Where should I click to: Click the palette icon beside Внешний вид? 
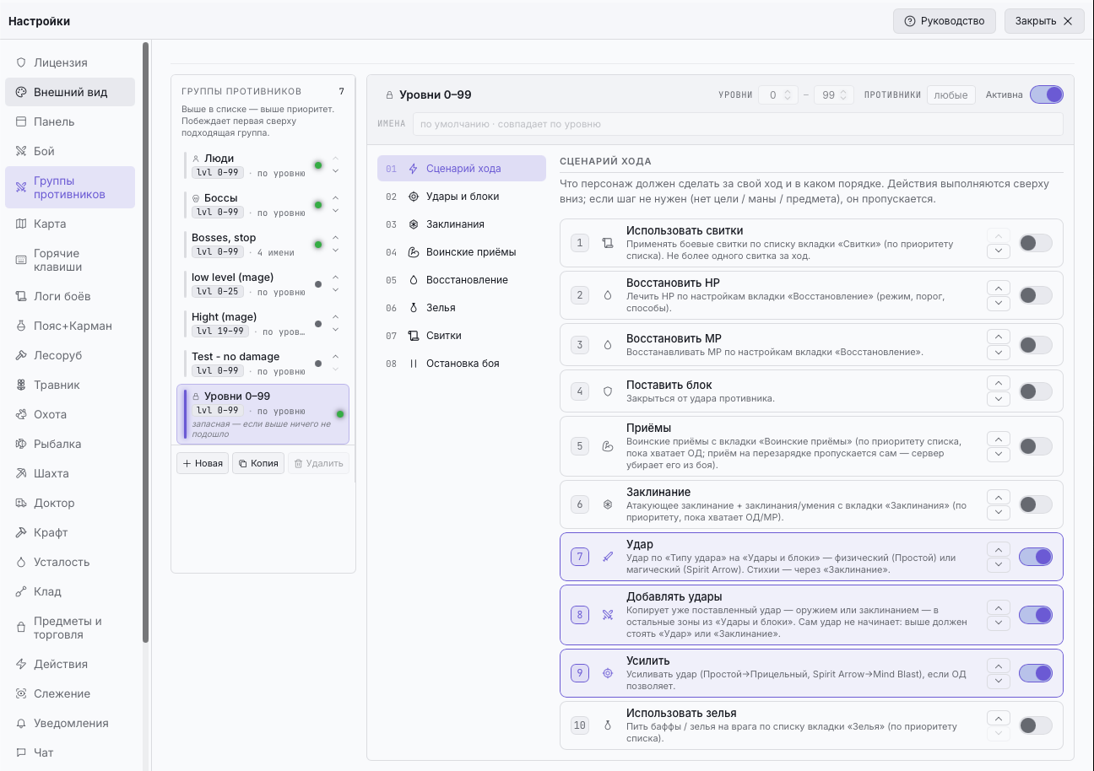point(21,92)
